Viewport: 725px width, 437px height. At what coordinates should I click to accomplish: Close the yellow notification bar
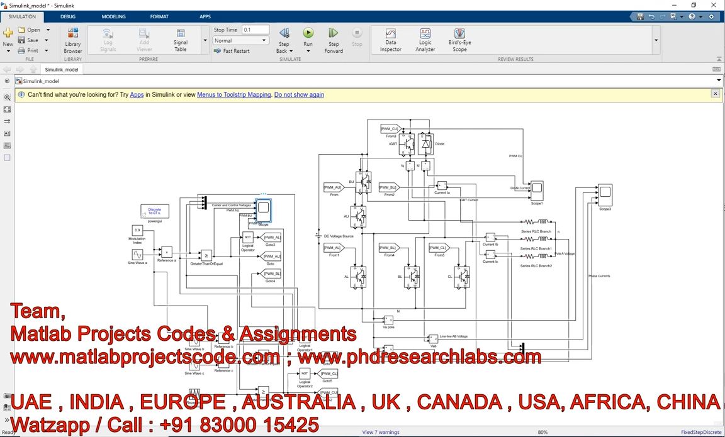point(716,94)
